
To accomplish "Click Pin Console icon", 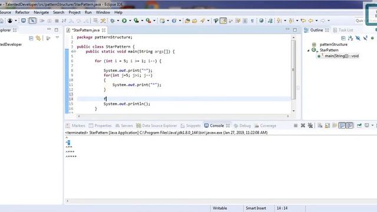I will point(359,125).
